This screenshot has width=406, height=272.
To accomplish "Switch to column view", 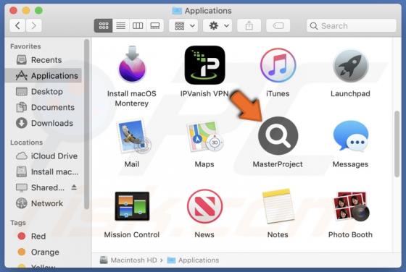I will point(138,25).
